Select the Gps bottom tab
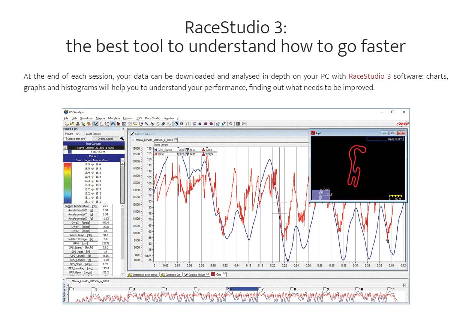This screenshot has height=334, width=472. (x=218, y=275)
